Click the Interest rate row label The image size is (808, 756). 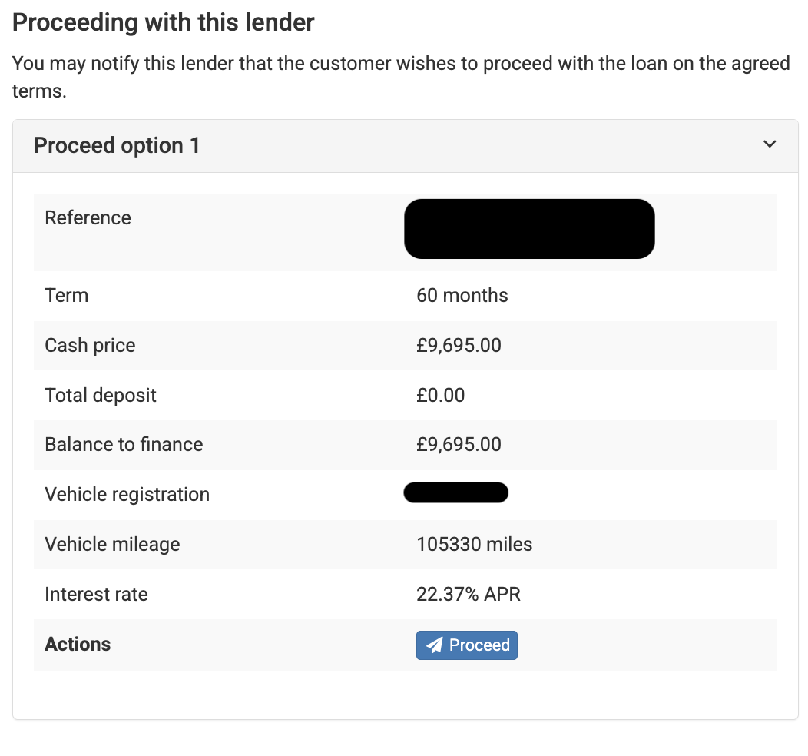[x=96, y=594]
